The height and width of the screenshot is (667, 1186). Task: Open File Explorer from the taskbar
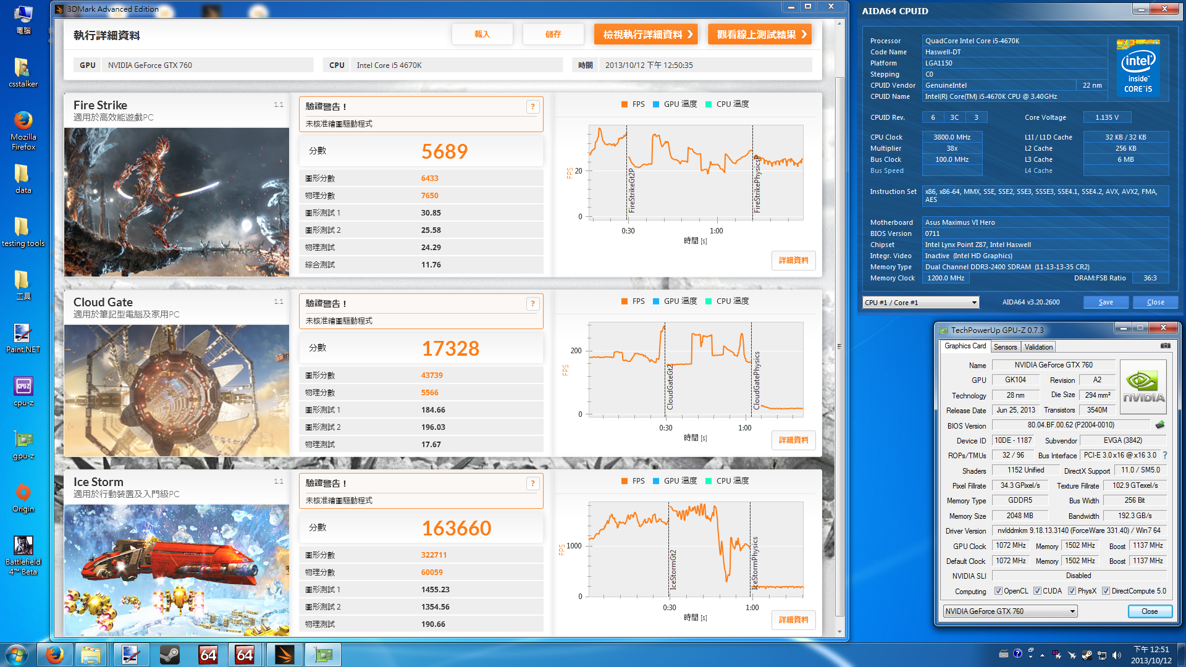click(x=91, y=655)
